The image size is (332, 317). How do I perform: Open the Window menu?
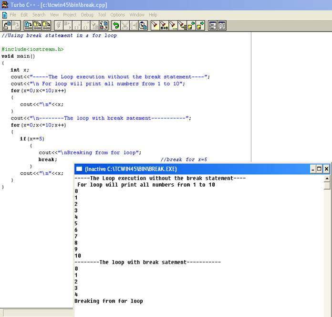pos(137,15)
